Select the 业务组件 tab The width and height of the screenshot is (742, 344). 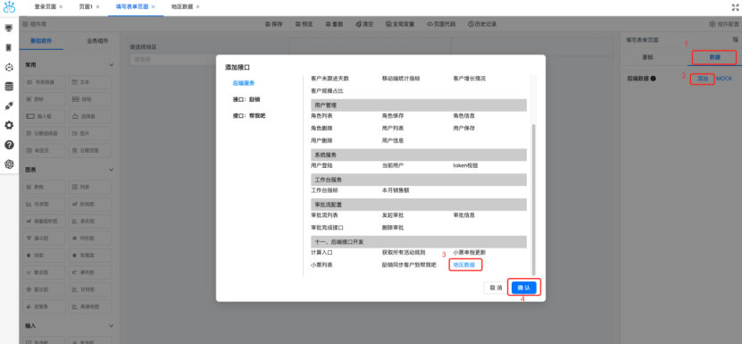pos(97,41)
